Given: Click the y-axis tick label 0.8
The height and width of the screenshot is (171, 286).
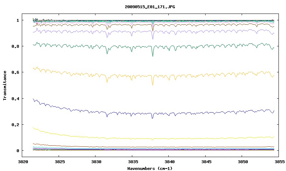Looking at the screenshot, I should 15,46.
